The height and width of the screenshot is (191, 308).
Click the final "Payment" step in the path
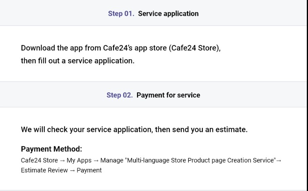tap(89, 170)
